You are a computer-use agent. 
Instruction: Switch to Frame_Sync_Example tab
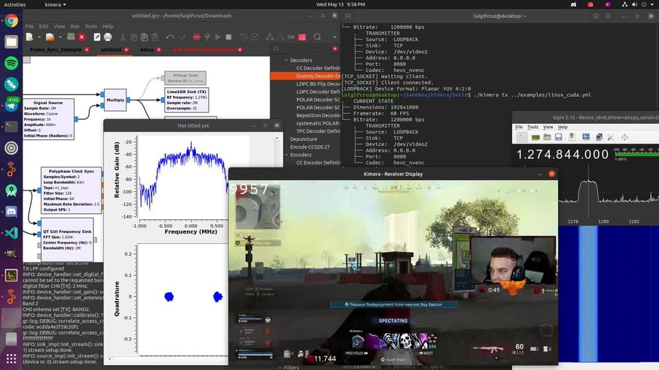pos(56,49)
